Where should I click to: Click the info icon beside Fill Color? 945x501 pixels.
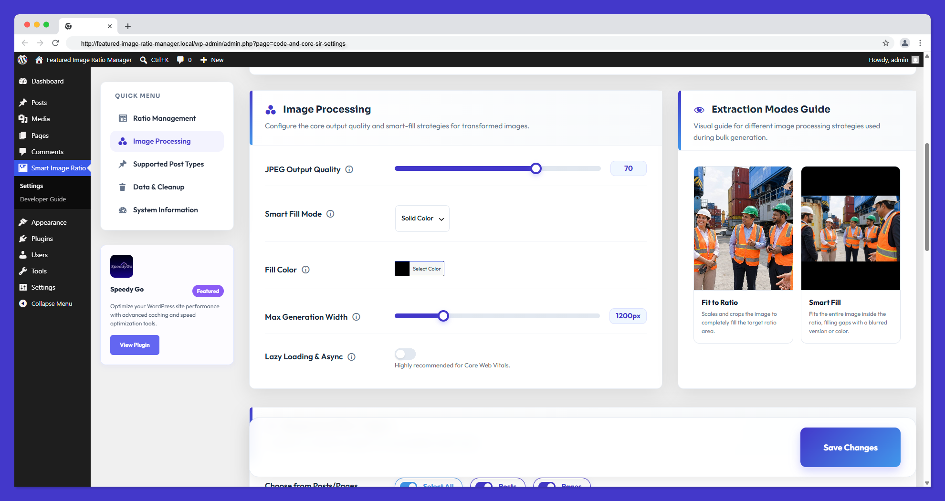pyautogui.click(x=306, y=270)
